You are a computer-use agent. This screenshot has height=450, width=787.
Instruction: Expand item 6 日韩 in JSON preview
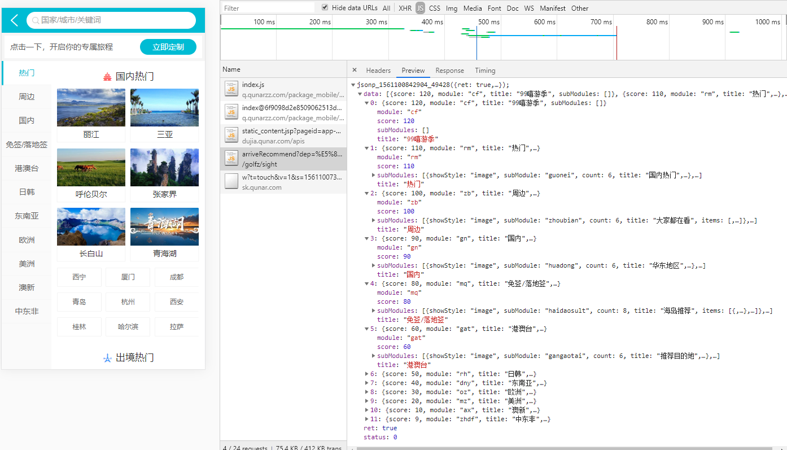pos(367,374)
